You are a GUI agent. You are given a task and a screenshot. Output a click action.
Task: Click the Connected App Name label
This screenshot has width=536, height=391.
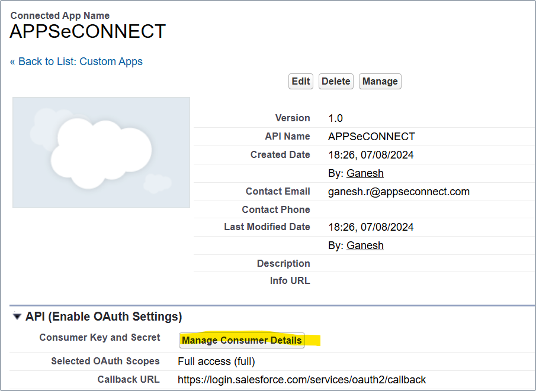click(x=60, y=16)
